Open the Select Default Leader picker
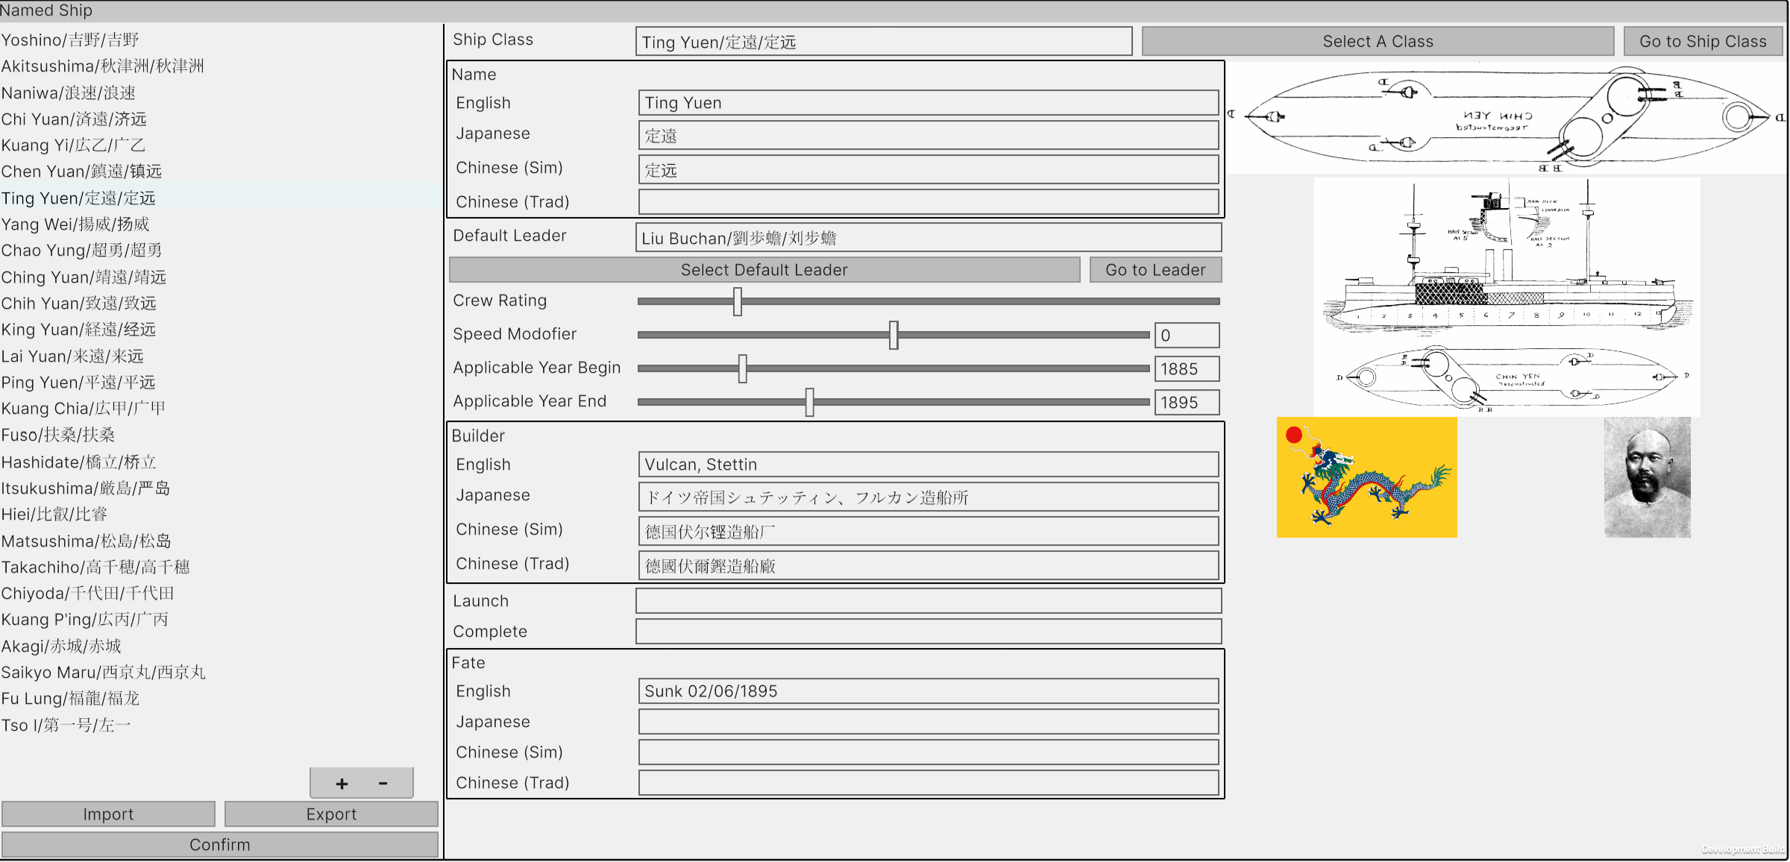 point(764,269)
